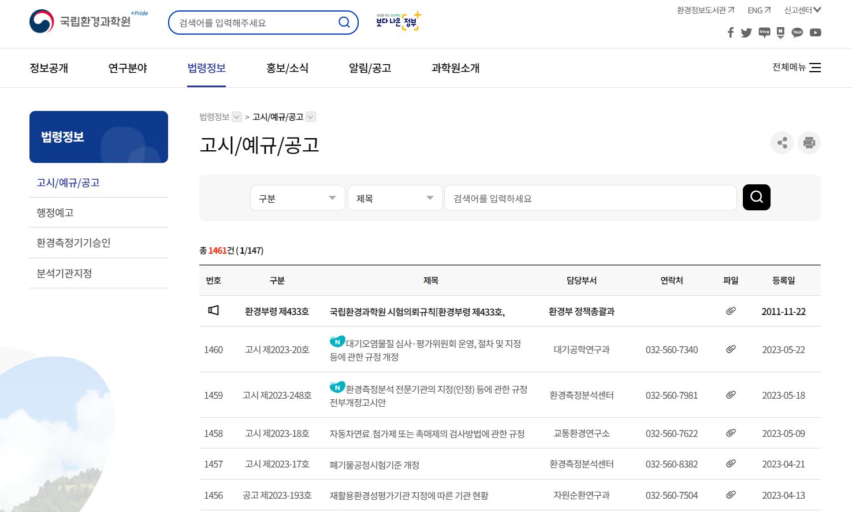Expand the 법령정보 breadcrumb dropdown
The height and width of the screenshot is (512, 852).
pos(237,117)
